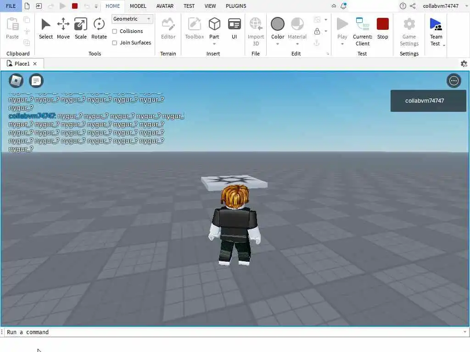The height and width of the screenshot is (352, 470).
Task: Toggle Current: Client view
Action: [363, 32]
